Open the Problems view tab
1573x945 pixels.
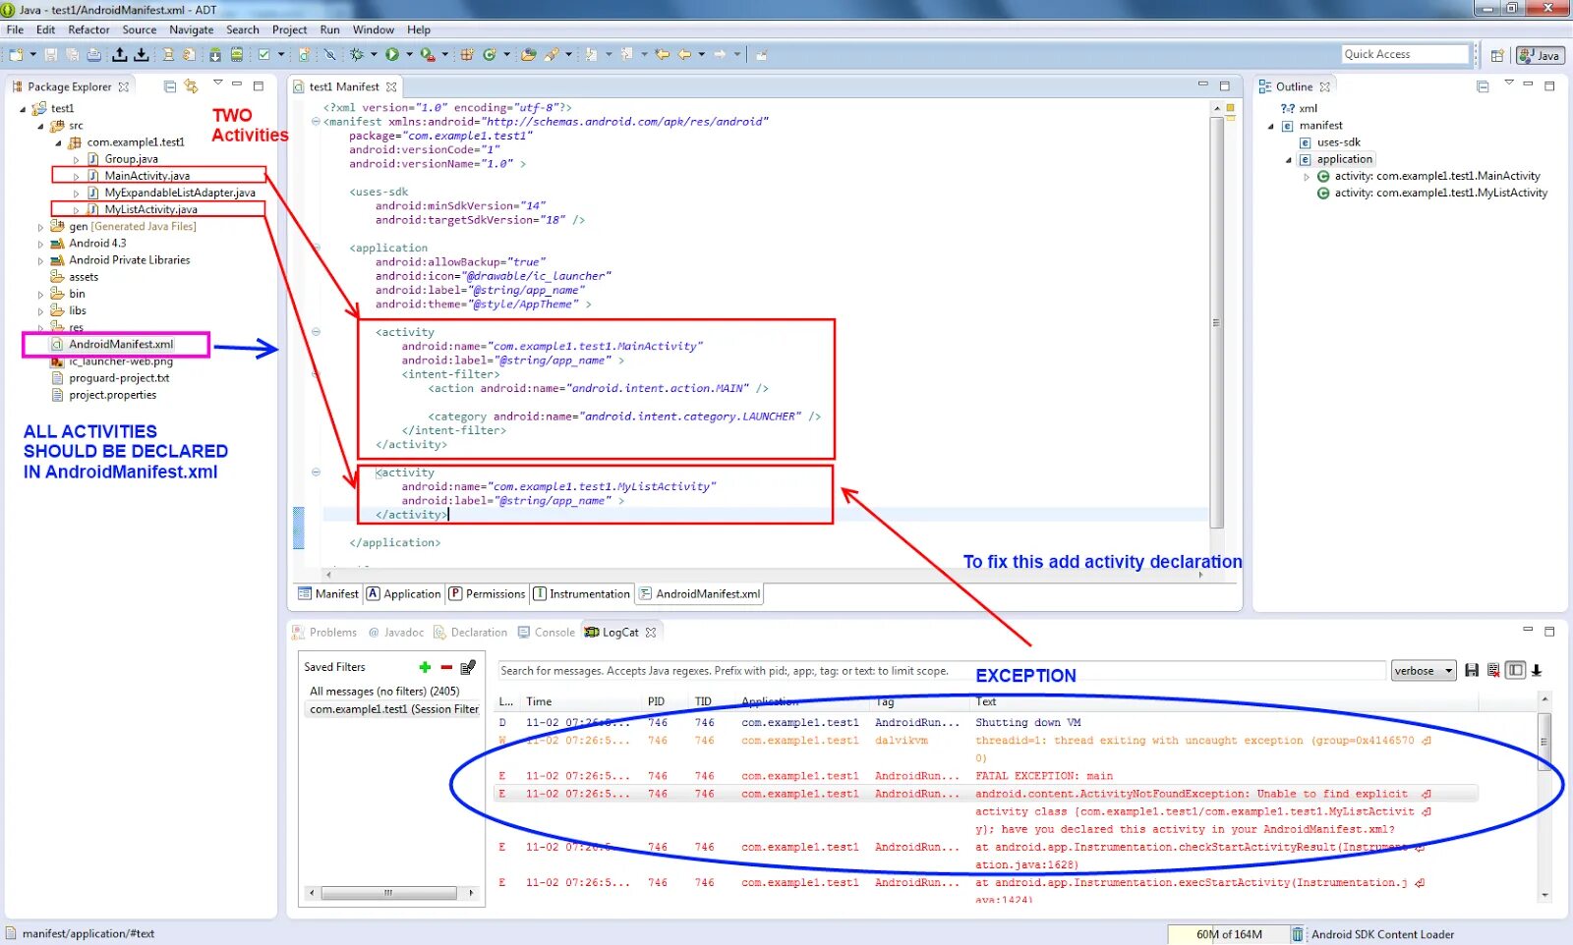pos(325,633)
